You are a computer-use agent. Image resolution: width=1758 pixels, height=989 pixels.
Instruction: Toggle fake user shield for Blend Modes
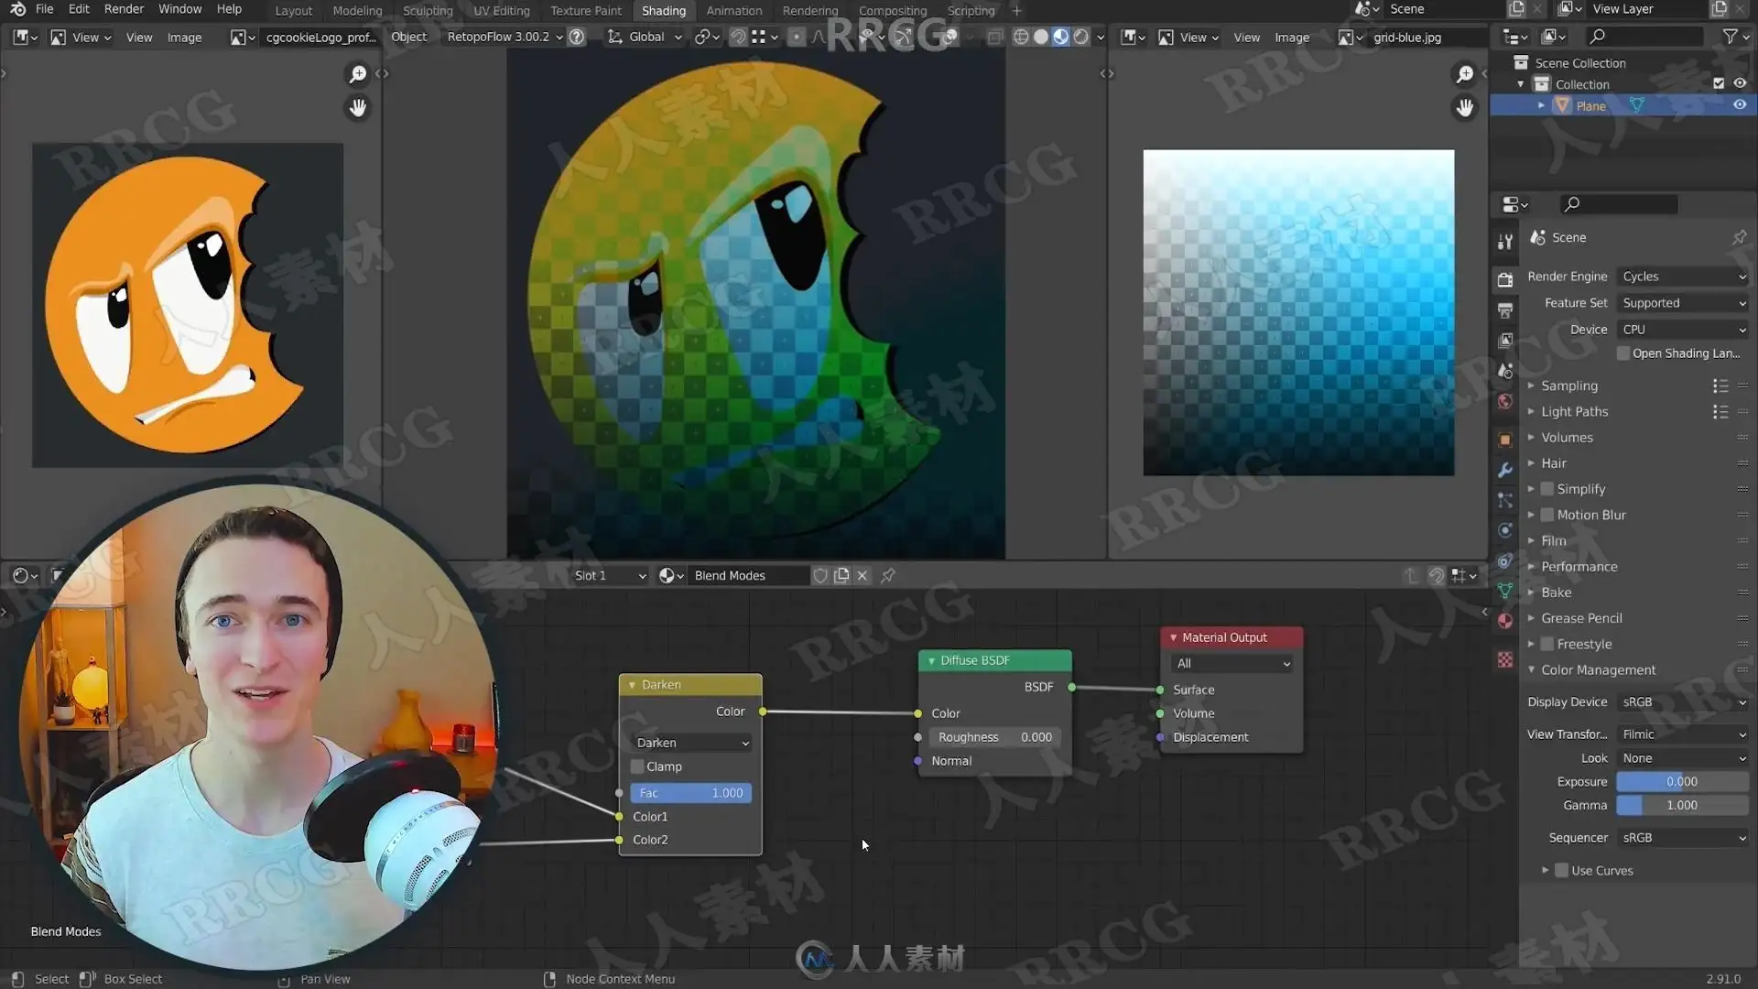click(820, 575)
